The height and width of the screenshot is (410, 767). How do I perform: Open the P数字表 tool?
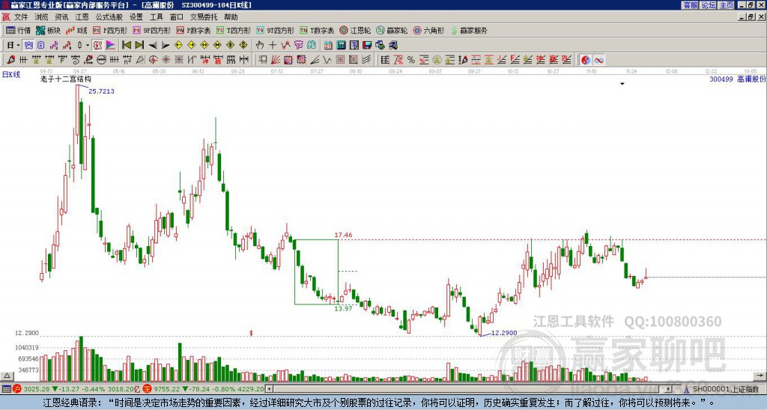[194, 30]
